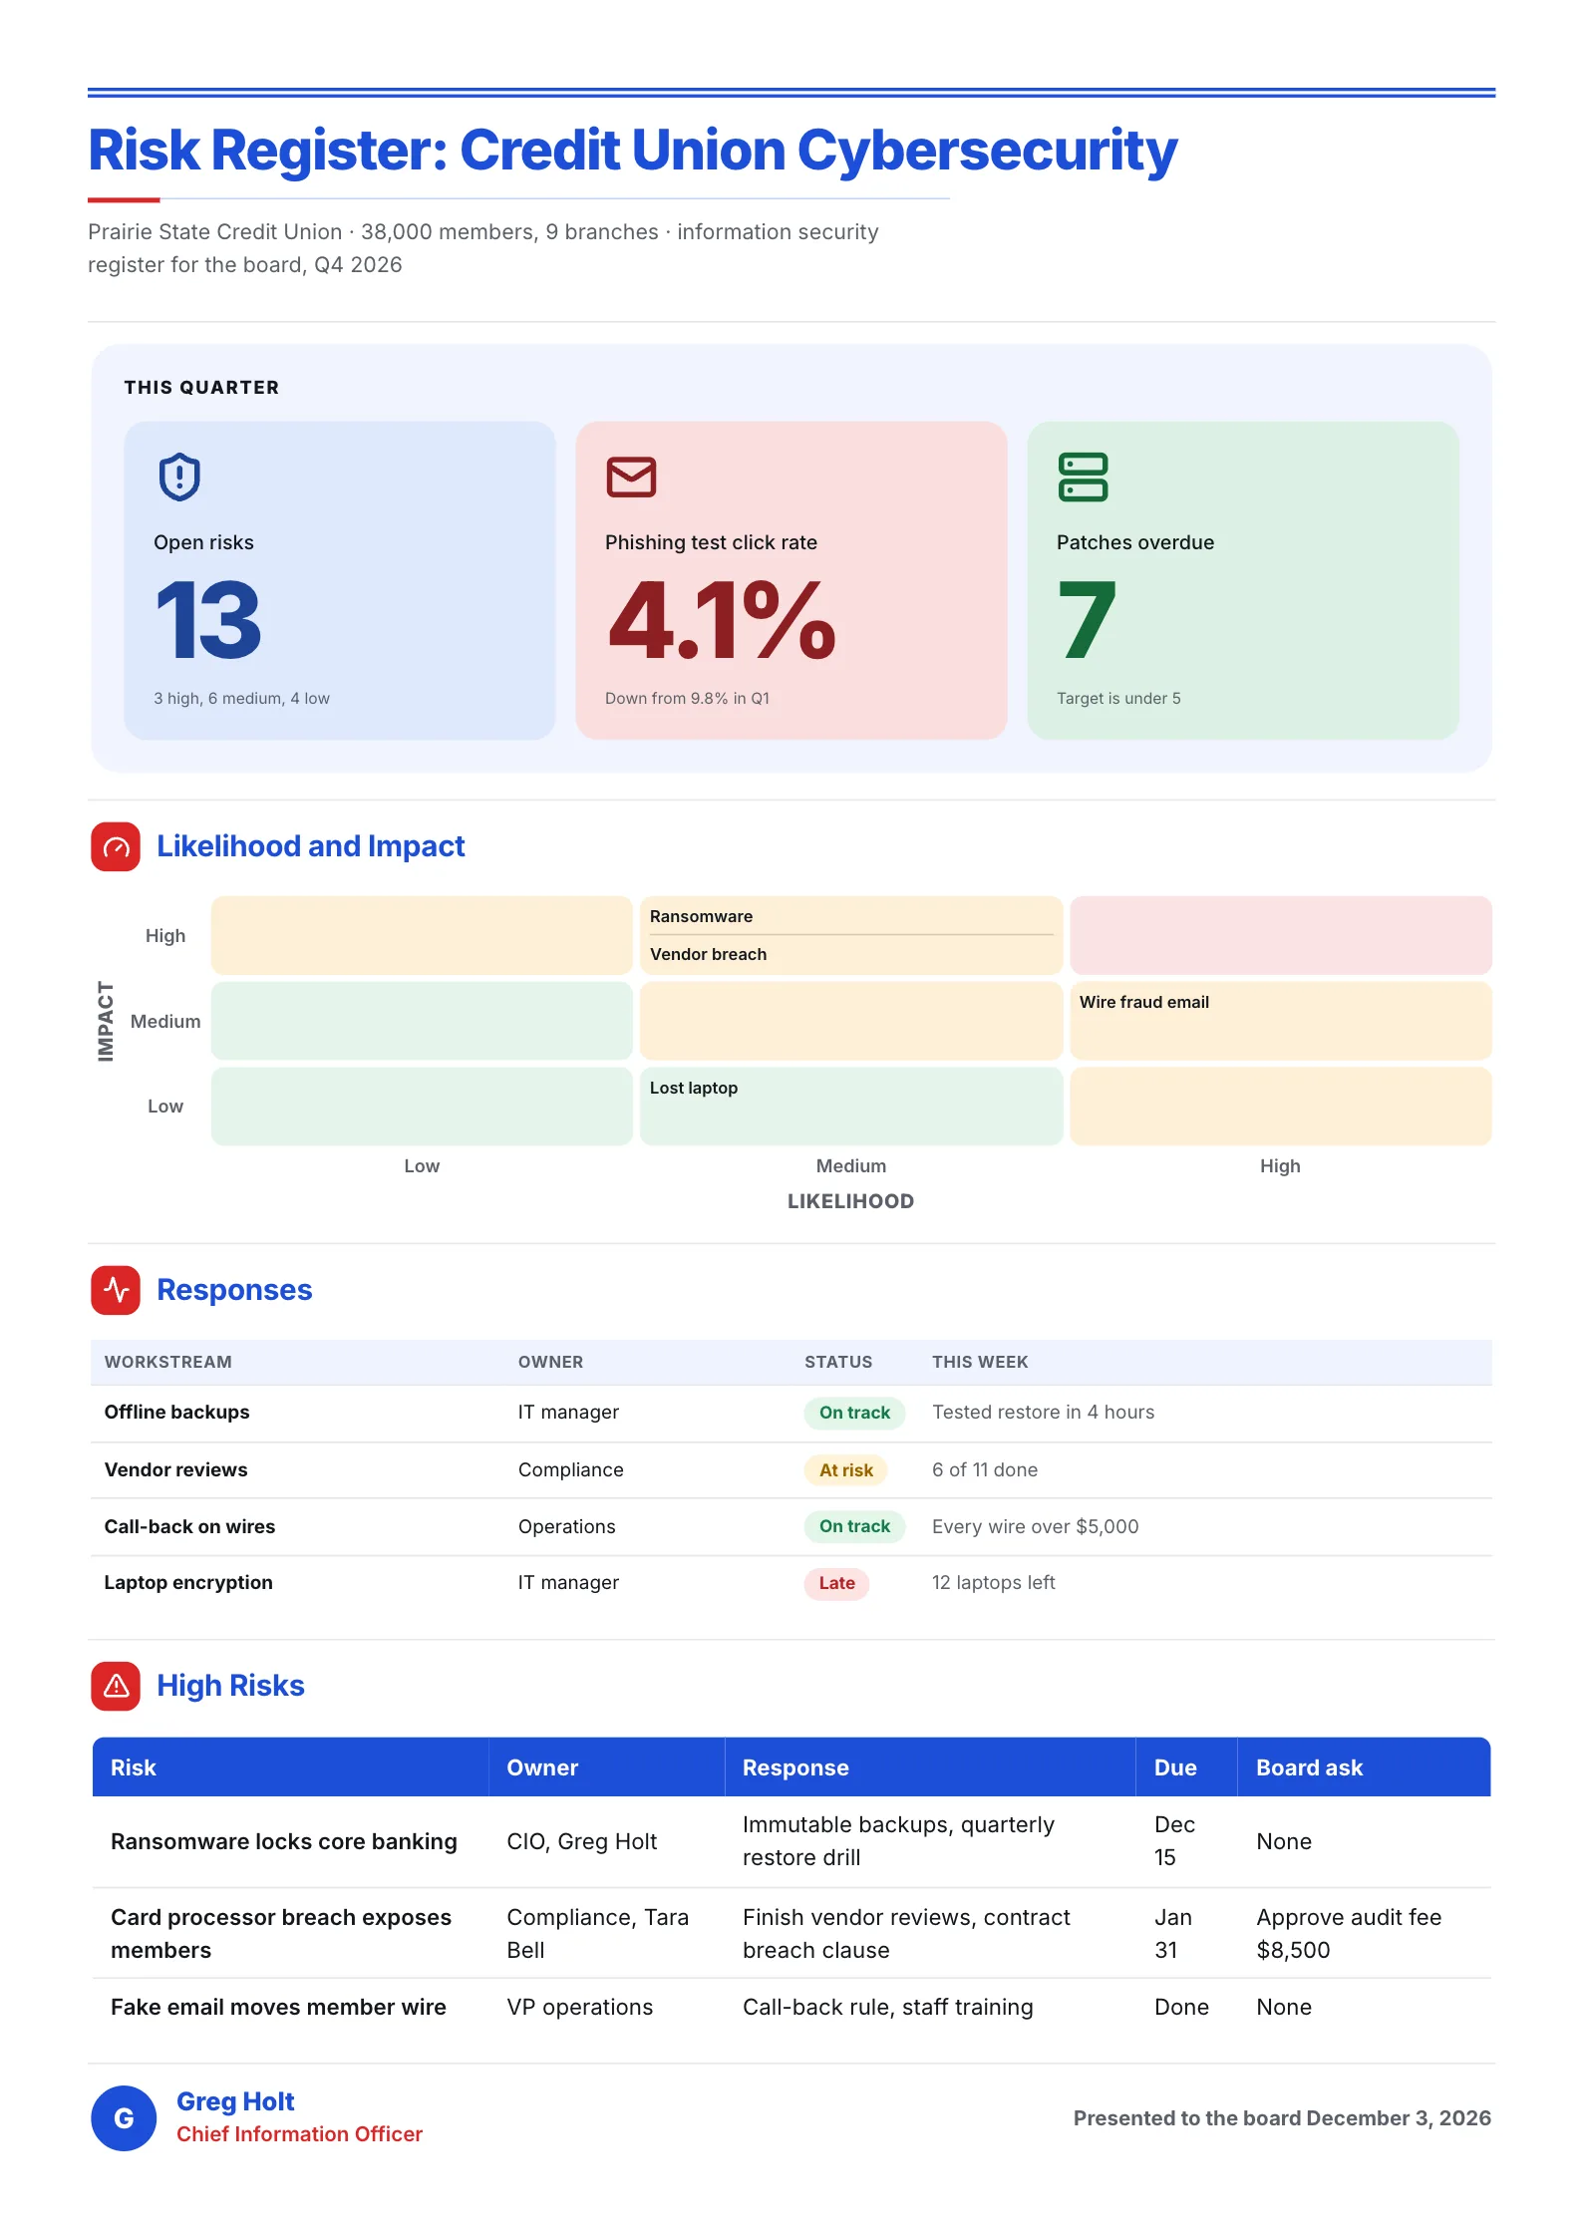
Task: Click the Ransomware entry in the risk matrix
Action: pos(701,916)
